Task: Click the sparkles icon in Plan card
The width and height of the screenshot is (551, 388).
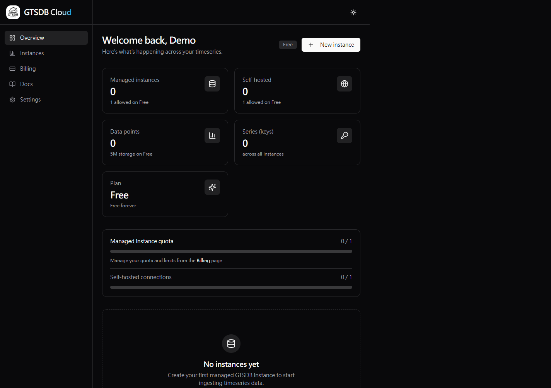Action: pyautogui.click(x=212, y=187)
